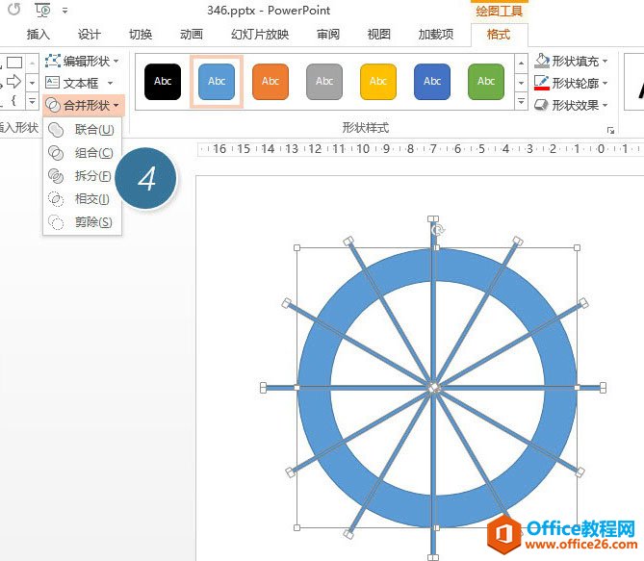
Task: Choose 组合(C) from merge shapes menu
Action: pos(82,153)
